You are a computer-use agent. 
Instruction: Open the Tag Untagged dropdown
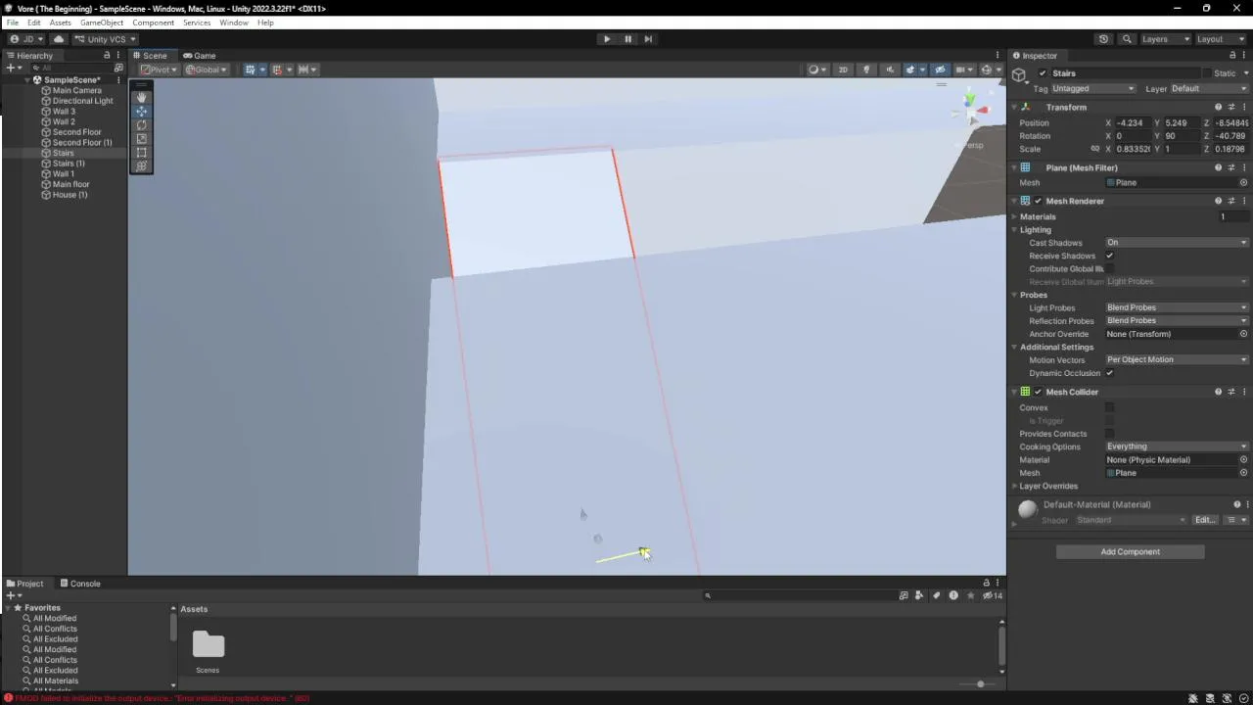point(1093,88)
